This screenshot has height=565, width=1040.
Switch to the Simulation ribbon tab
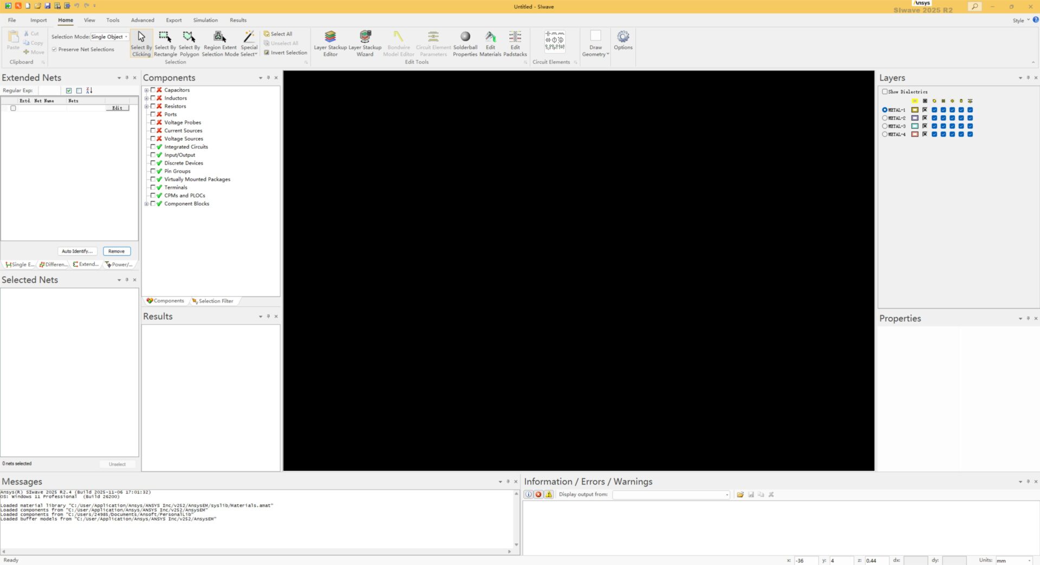pos(205,20)
